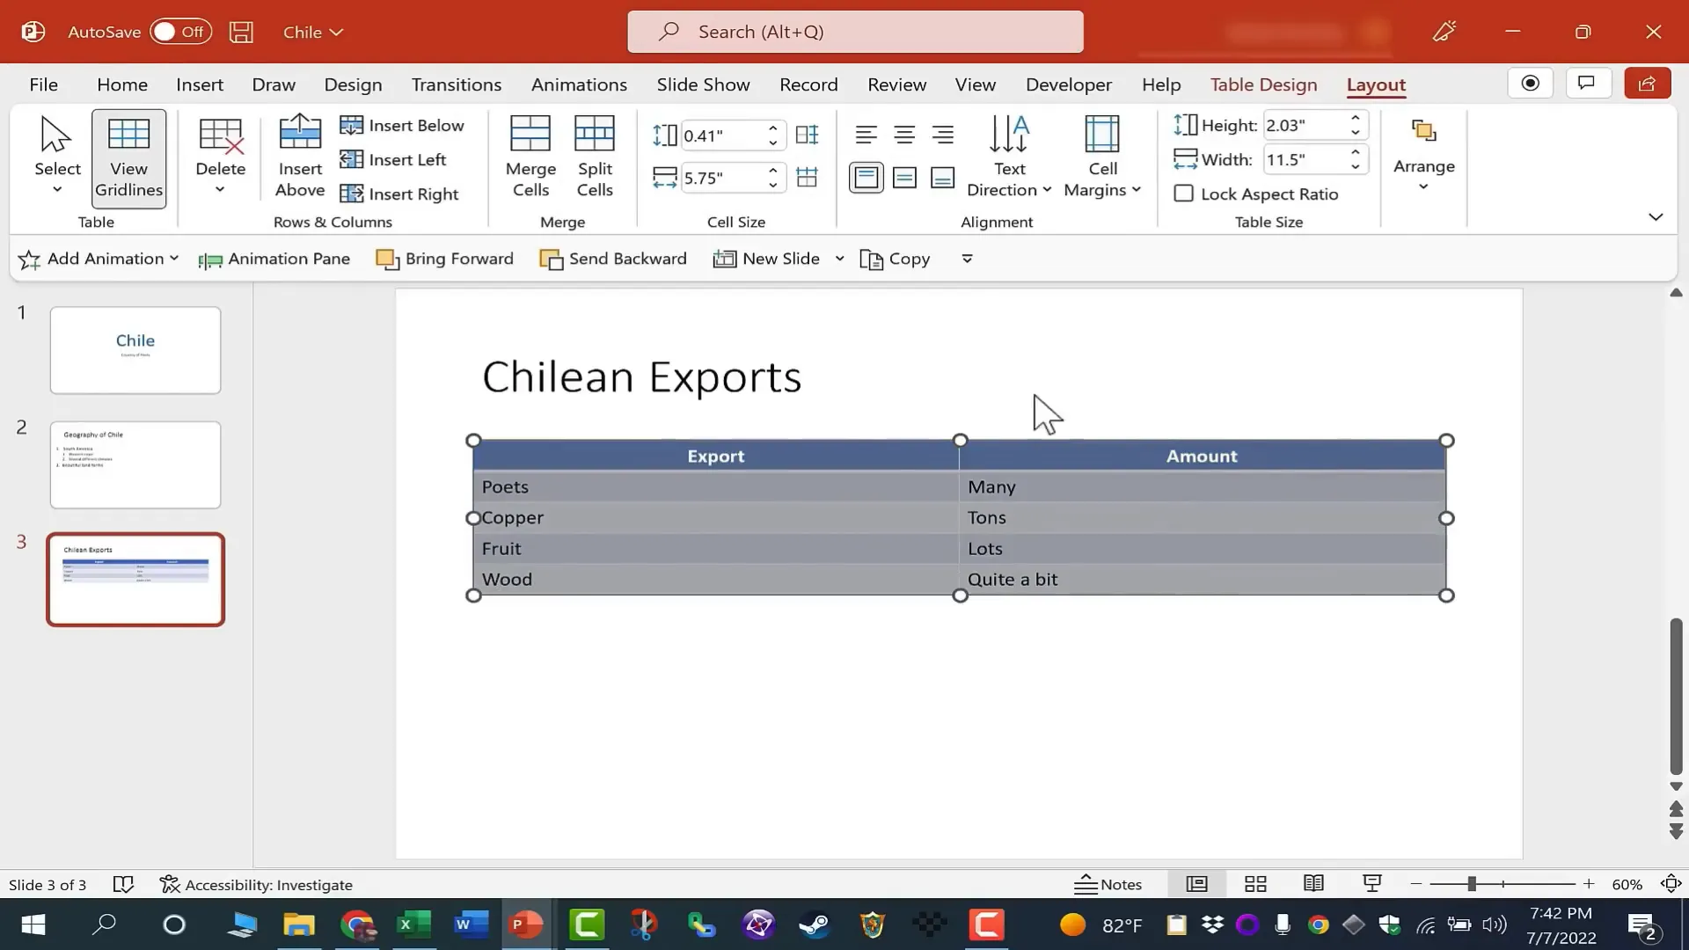The image size is (1689, 950).
Task: Switch to Reading View icon
Action: coord(1313,884)
